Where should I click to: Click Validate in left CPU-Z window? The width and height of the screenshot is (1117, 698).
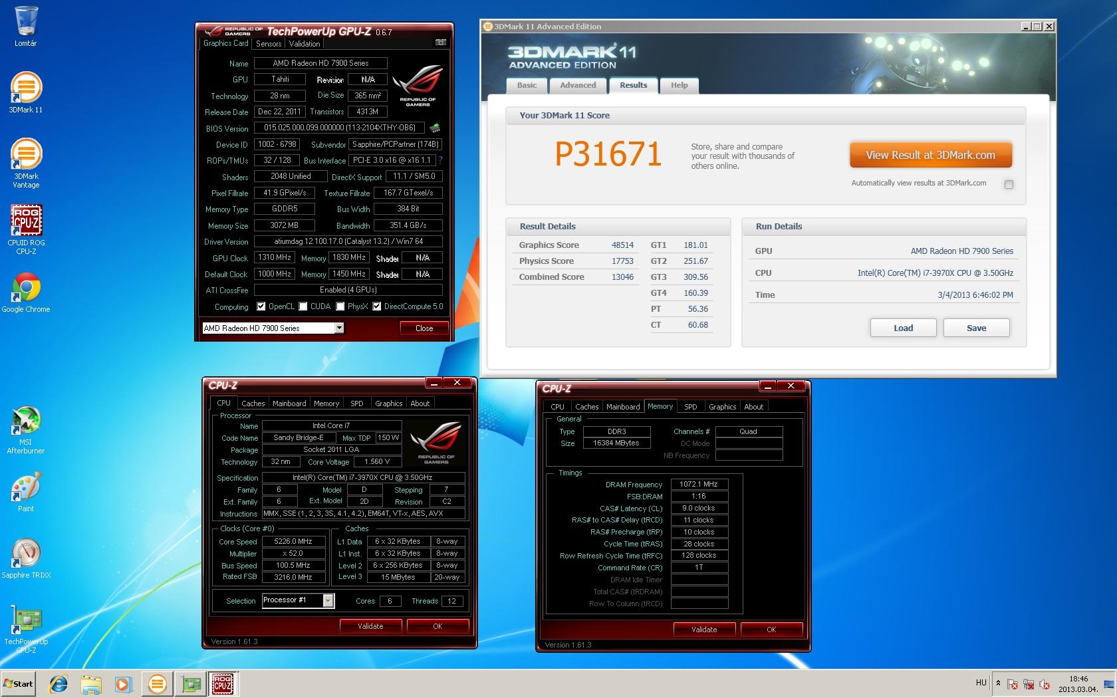coord(370,626)
